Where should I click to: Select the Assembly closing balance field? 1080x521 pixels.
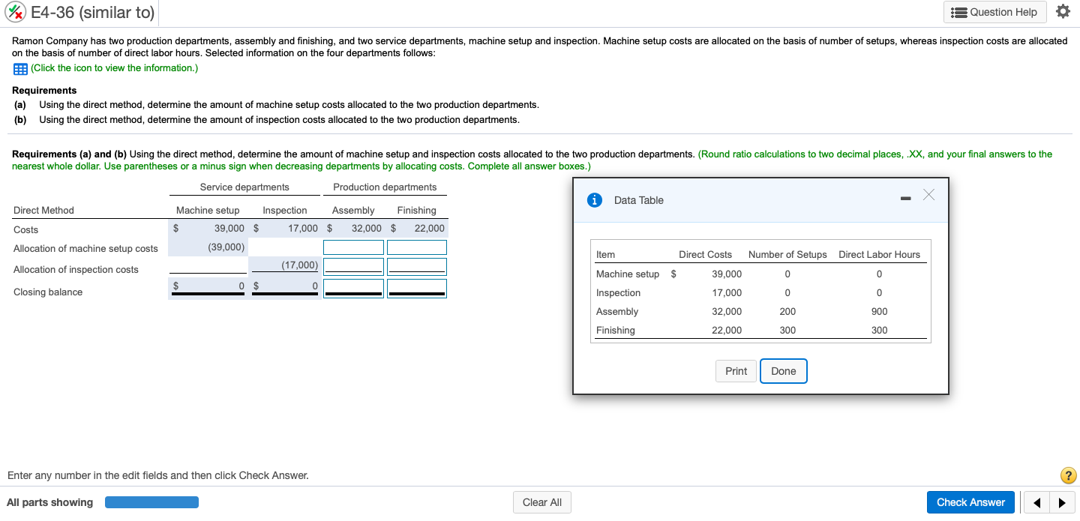click(353, 288)
